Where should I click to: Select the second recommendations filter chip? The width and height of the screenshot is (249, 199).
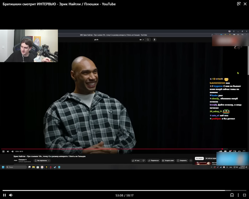(x=211, y=158)
